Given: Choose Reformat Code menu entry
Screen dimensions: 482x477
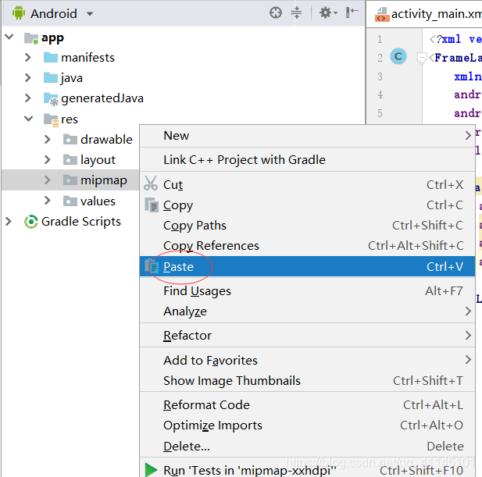Looking at the screenshot, I should tap(307, 405).
